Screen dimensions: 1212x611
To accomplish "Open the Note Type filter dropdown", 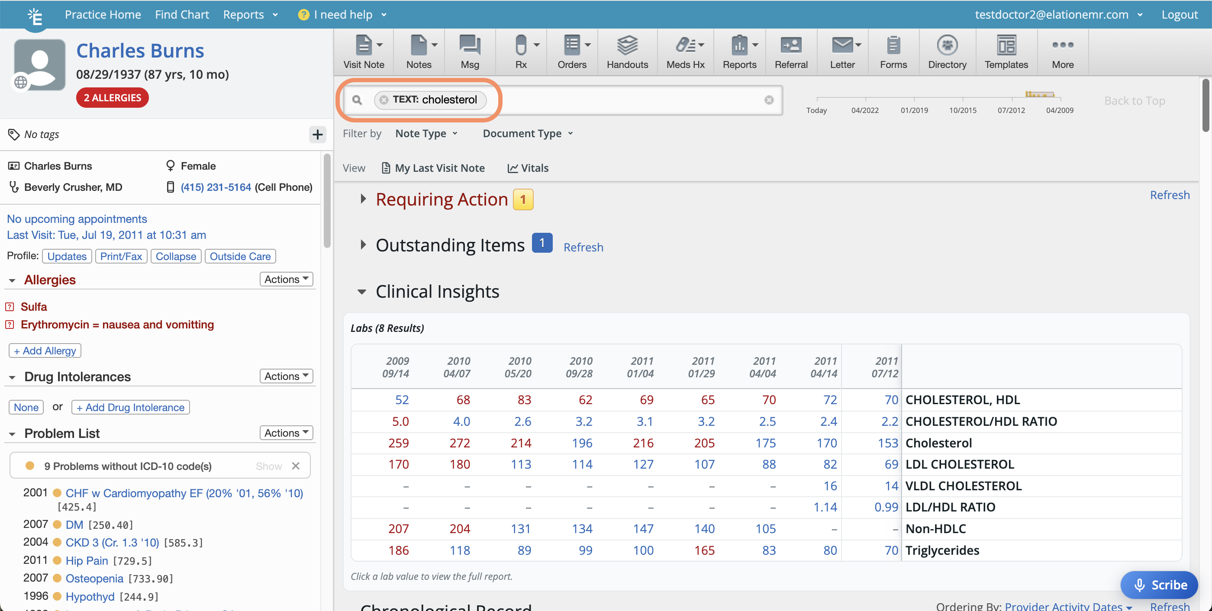I will (426, 134).
